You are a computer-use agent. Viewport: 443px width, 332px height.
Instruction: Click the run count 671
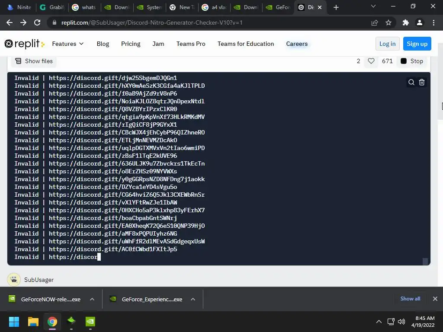[387, 61]
